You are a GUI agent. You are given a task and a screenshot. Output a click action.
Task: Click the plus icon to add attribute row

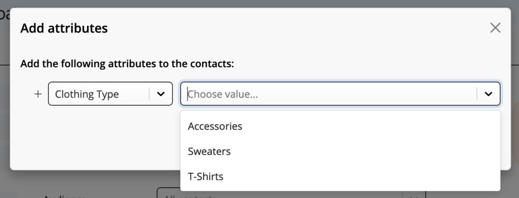click(38, 94)
